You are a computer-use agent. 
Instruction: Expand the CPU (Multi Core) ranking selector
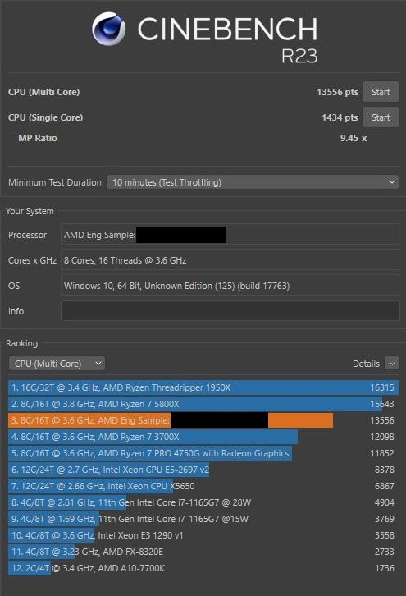pos(57,364)
